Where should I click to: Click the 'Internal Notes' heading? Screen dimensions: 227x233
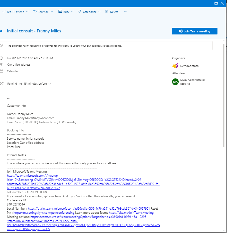pos(16,155)
